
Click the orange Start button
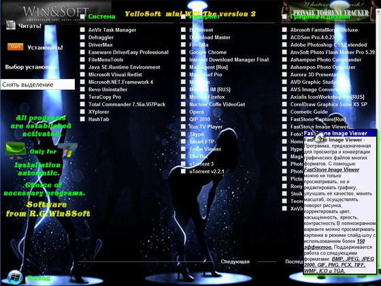(15, 46)
